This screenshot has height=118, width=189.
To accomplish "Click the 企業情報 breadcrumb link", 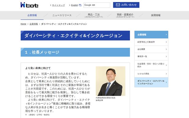I will point(34,24).
